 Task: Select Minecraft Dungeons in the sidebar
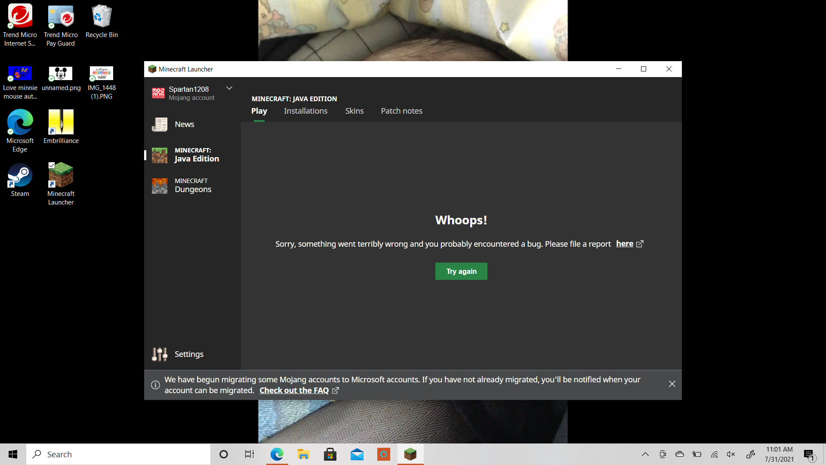click(x=192, y=186)
